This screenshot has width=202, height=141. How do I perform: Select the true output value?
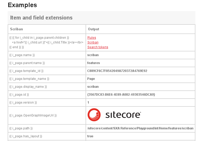90,136
